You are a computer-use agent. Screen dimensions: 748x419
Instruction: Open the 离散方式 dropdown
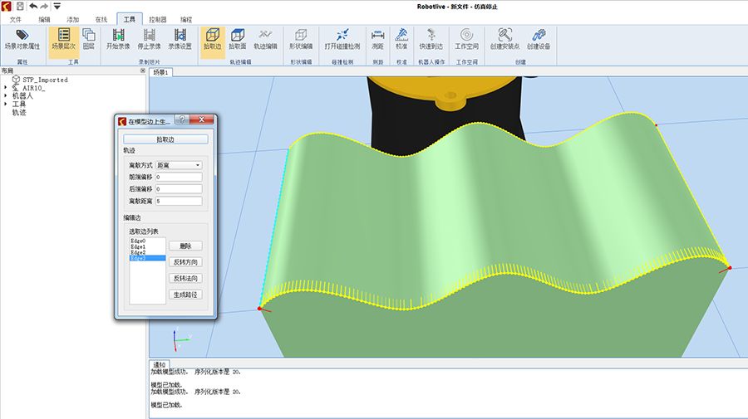click(x=179, y=166)
